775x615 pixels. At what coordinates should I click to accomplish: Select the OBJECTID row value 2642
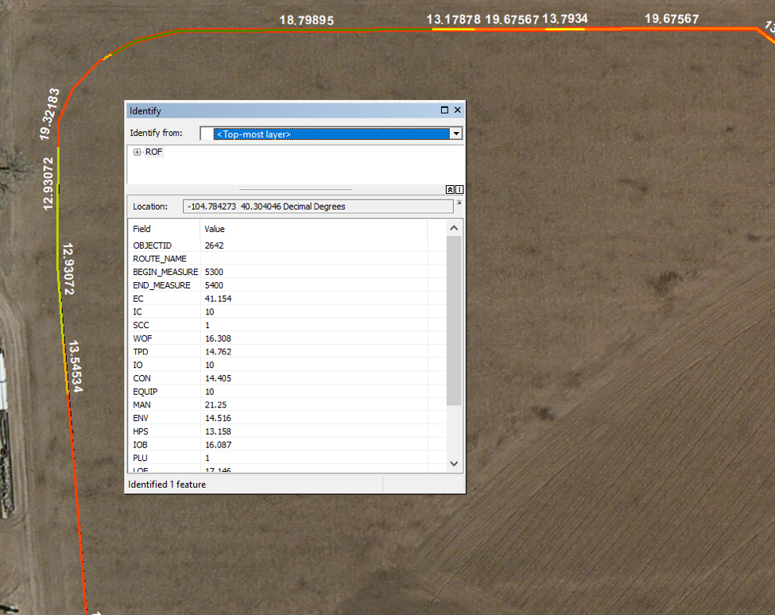pyautogui.click(x=215, y=246)
